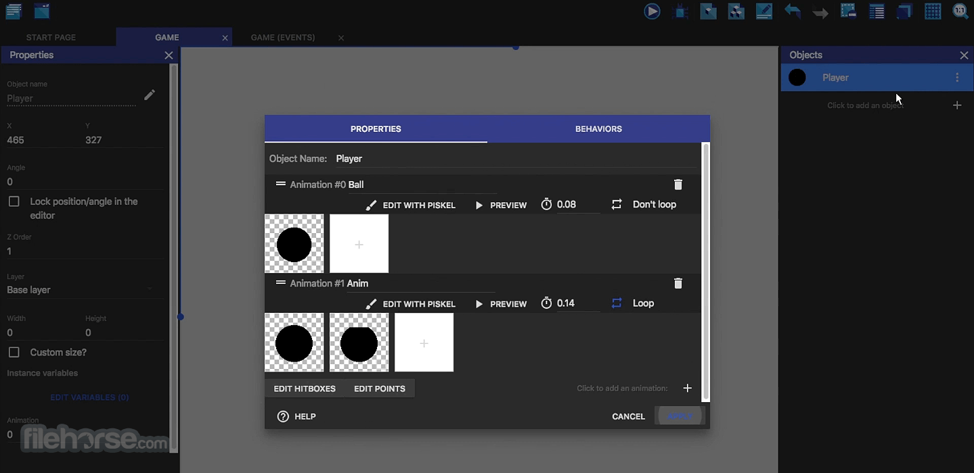The image size is (974, 473).
Task: Preview the Anim animation
Action: [501, 303]
